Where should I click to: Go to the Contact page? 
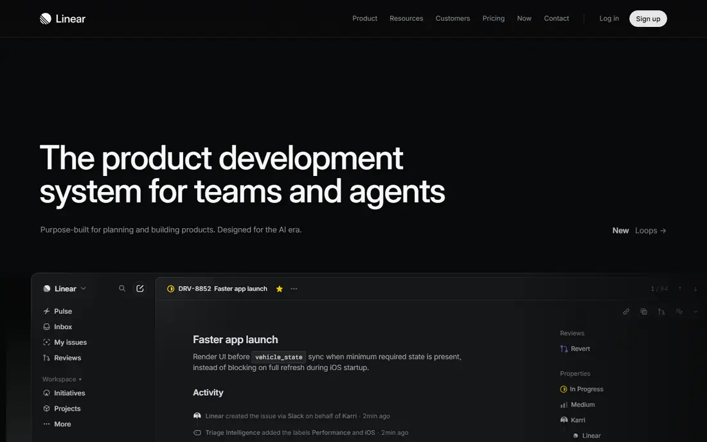point(557,19)
